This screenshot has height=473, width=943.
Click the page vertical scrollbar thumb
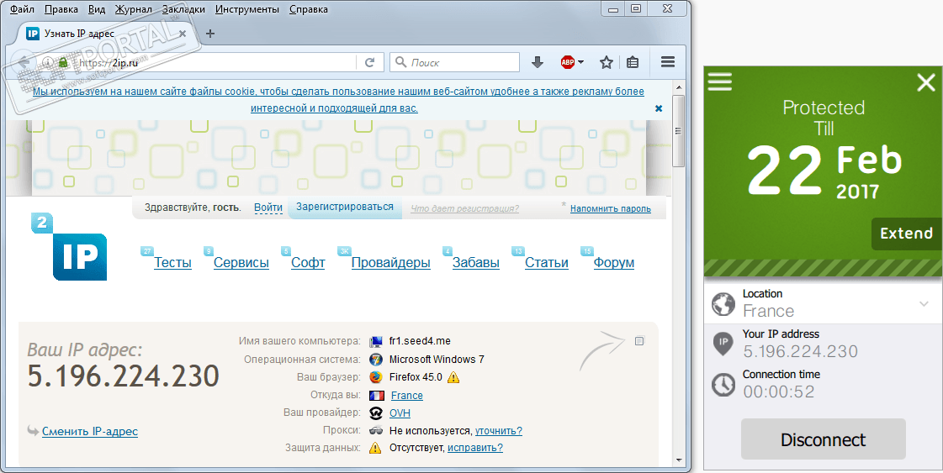[679, 130]
